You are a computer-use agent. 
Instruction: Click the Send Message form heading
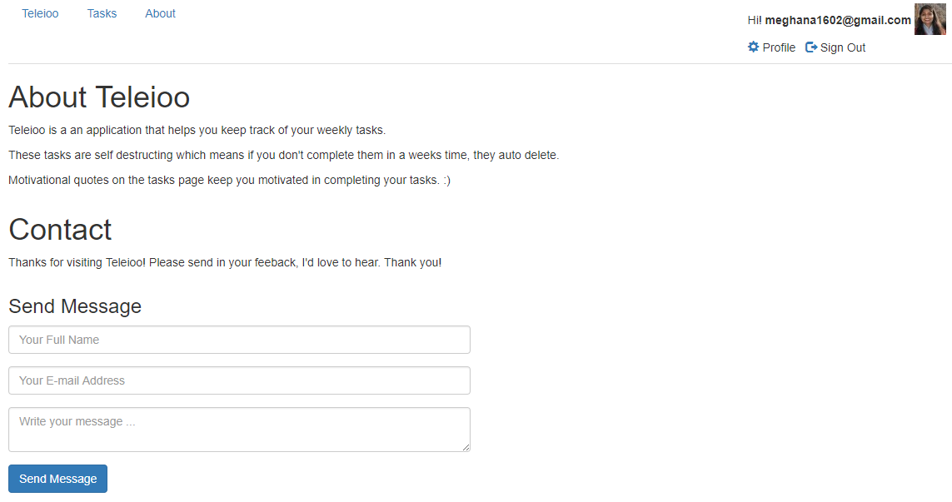tap(75, 306)
